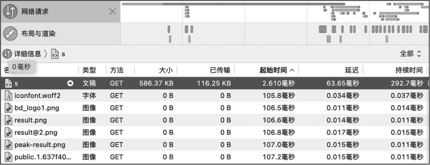
Task: Click the Network Requests (网络请求) timeline icon
Action: [x=10, y=12]
